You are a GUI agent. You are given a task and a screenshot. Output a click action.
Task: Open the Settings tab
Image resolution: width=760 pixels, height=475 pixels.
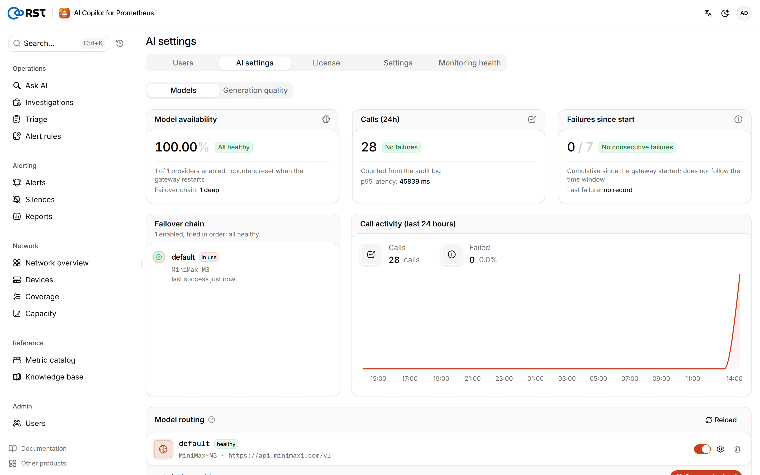398,63
